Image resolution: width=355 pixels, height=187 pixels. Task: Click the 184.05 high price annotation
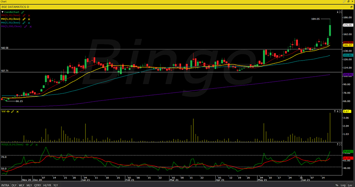point(315,19)
